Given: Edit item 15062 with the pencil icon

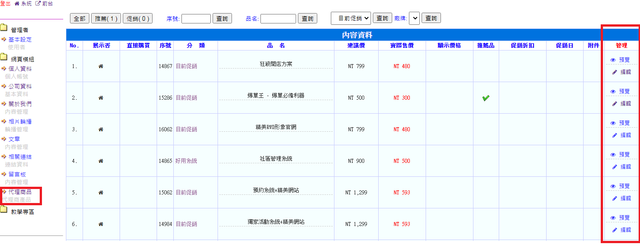Looking at the screenshot, I should [x=614, y=198].
